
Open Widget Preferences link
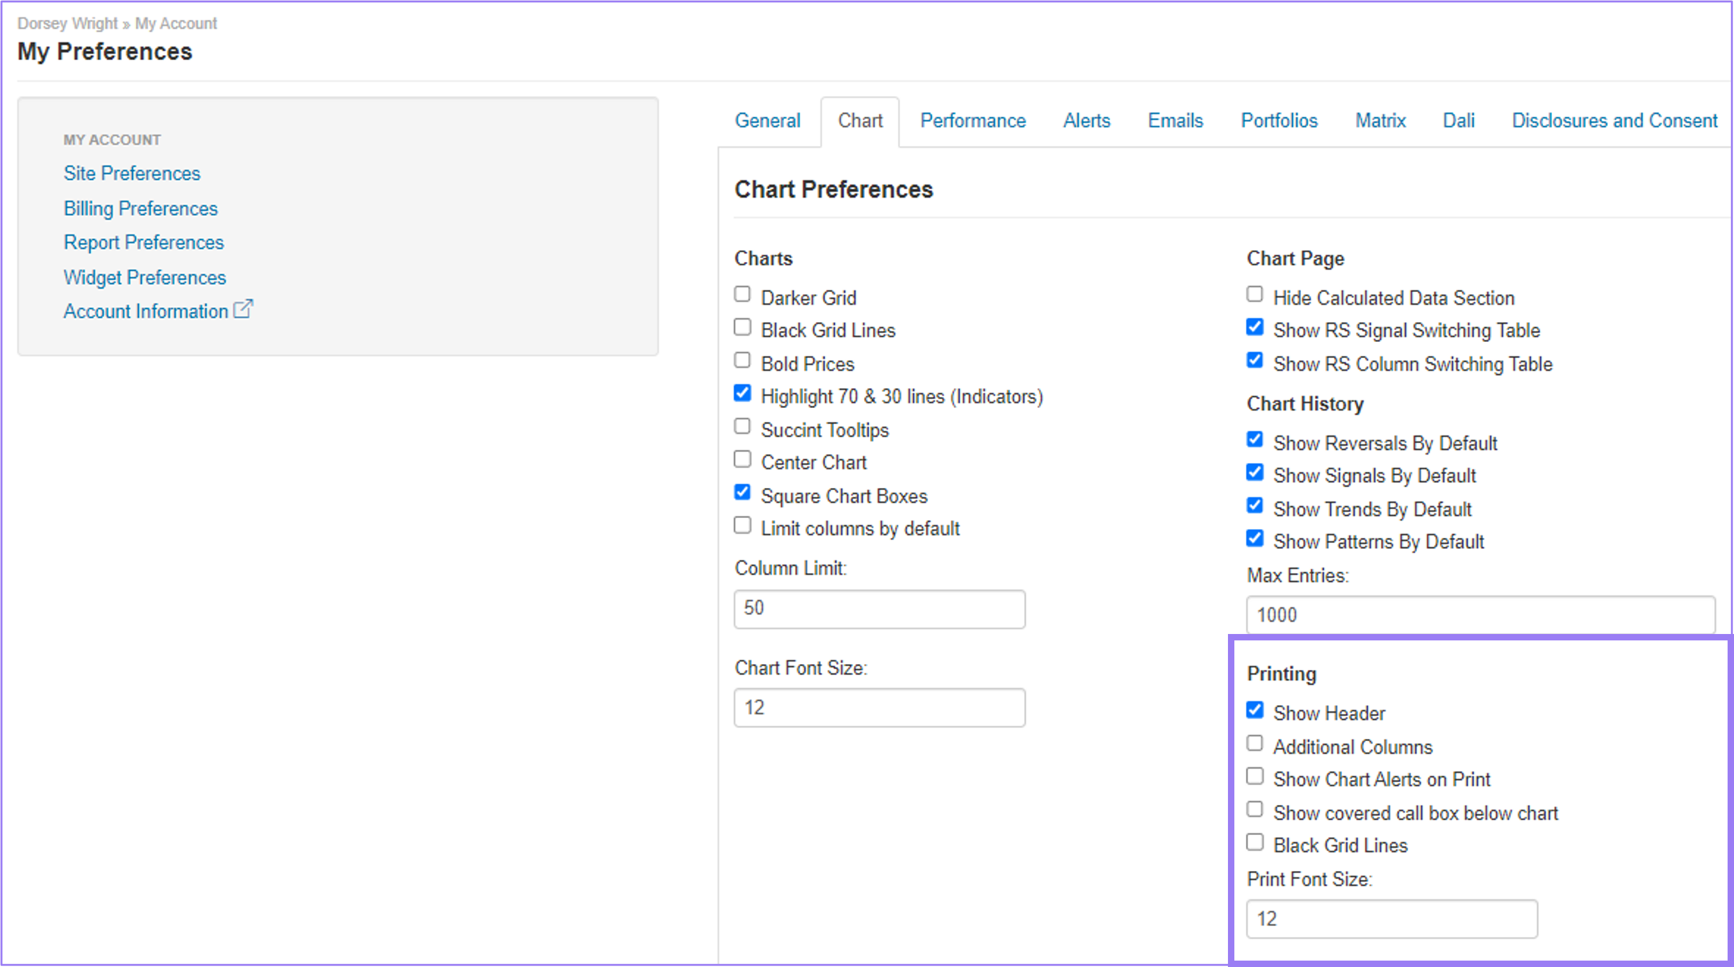(145, 277)
